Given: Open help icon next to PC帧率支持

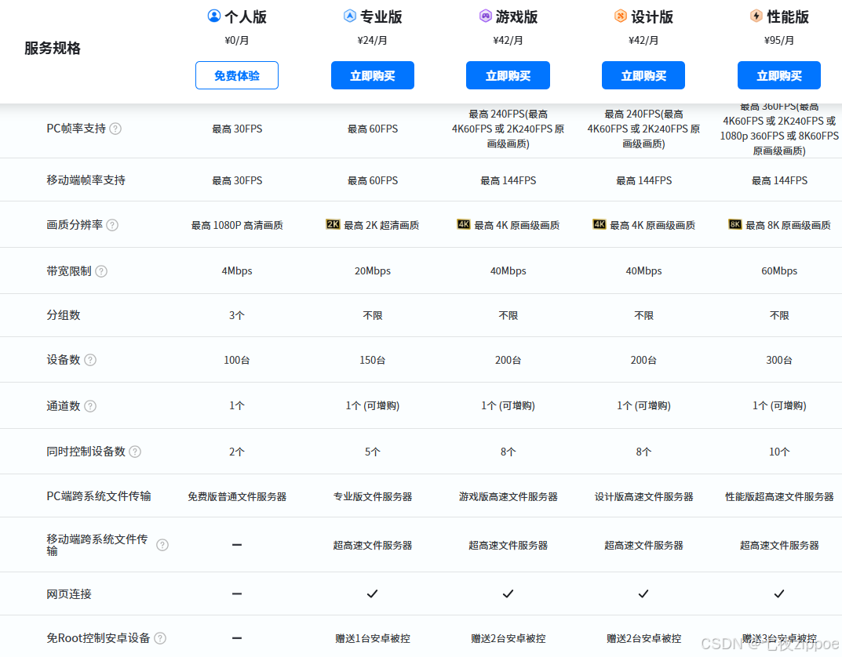Looking at the screenshot, I should coord(115,129).
